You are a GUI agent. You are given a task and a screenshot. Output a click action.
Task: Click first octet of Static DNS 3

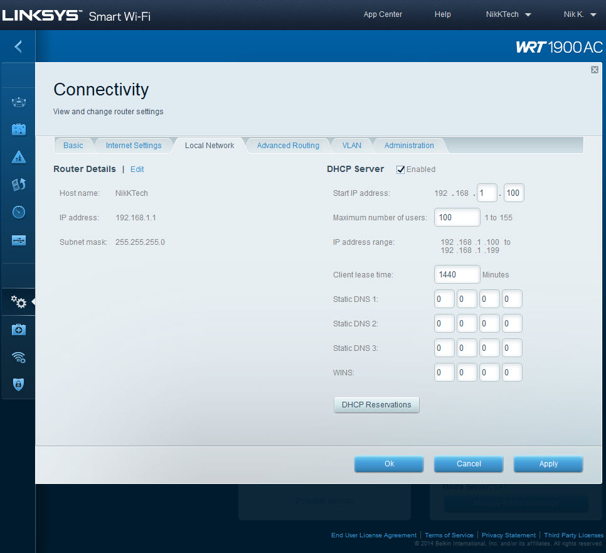click(444, 348)
